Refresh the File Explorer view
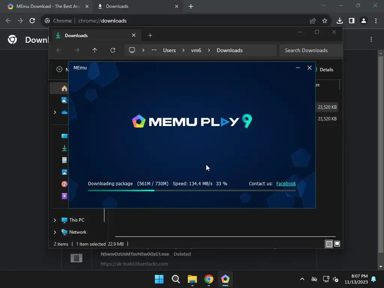This screenshot has height=288, width=384. coord(113,50)
